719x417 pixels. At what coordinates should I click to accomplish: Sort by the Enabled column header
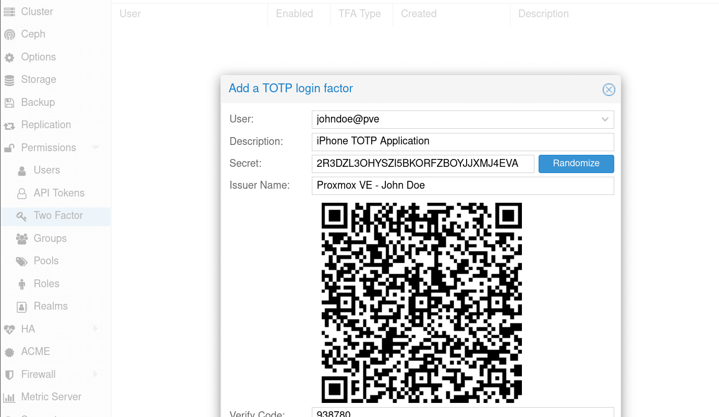click(x=299, y=14)
